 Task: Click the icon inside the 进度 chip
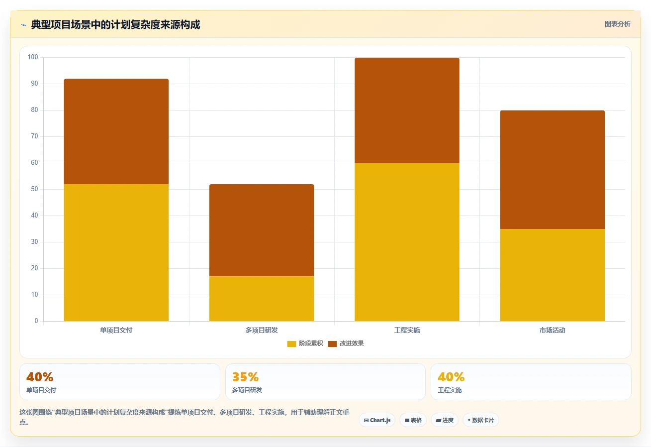[438, 421]
